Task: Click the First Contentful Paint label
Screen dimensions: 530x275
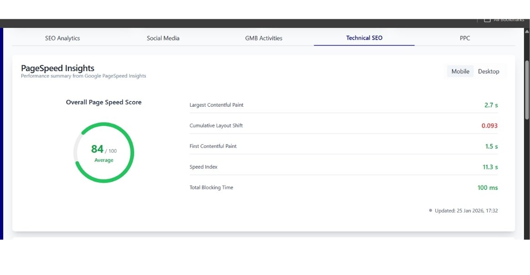Action: point(213,146)
